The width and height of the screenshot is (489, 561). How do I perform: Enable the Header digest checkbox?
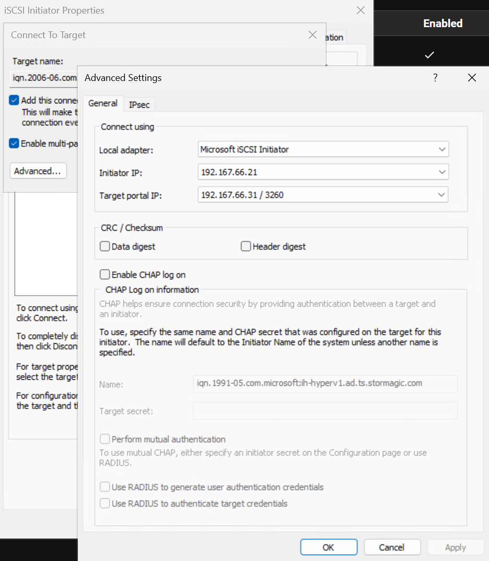pyautogui.click(x=246, y=246)
